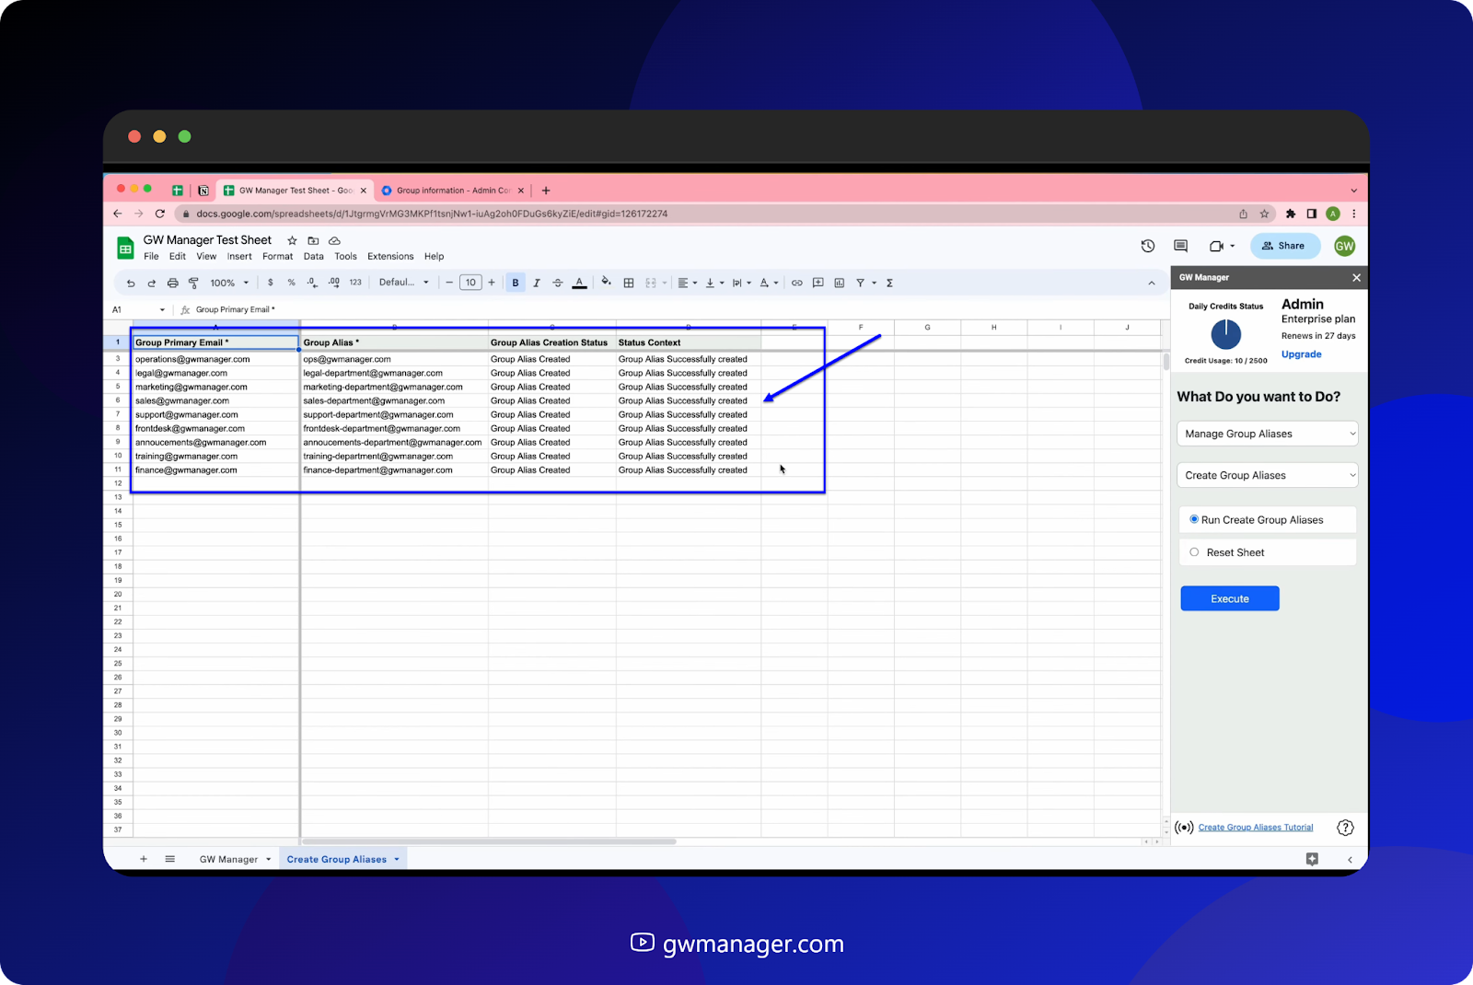Toggle bold formatting
Viewport: 1473px width, 985px height.
point(516,283)
